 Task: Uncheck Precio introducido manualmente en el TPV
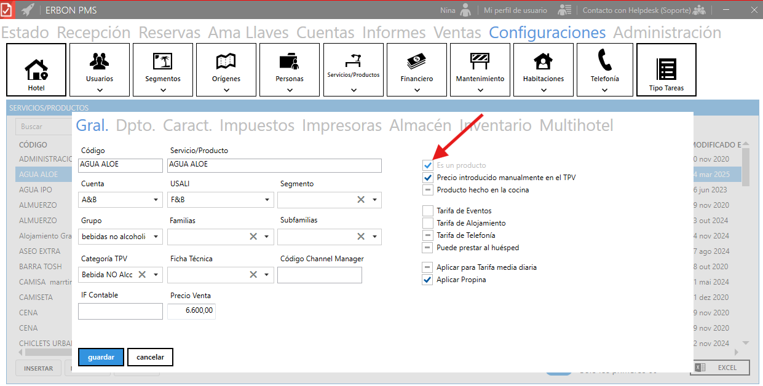click(x=428, y=178)
